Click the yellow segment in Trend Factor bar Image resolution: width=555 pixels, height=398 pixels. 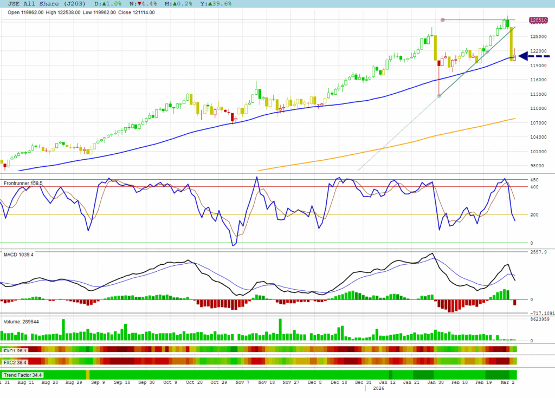tap(88, 375)
